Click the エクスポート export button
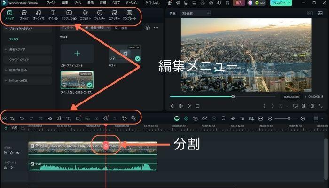 click(281, 3)
